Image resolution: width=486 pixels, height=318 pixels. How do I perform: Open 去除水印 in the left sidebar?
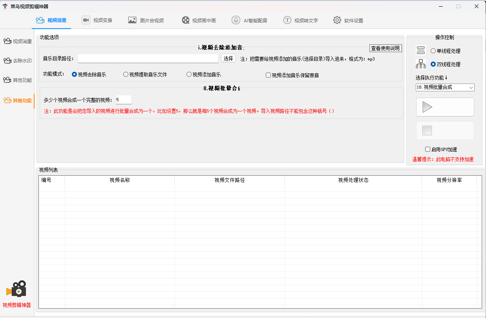click(17, 61)
